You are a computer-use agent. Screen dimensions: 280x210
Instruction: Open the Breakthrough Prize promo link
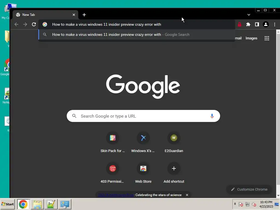coord(116,195)
